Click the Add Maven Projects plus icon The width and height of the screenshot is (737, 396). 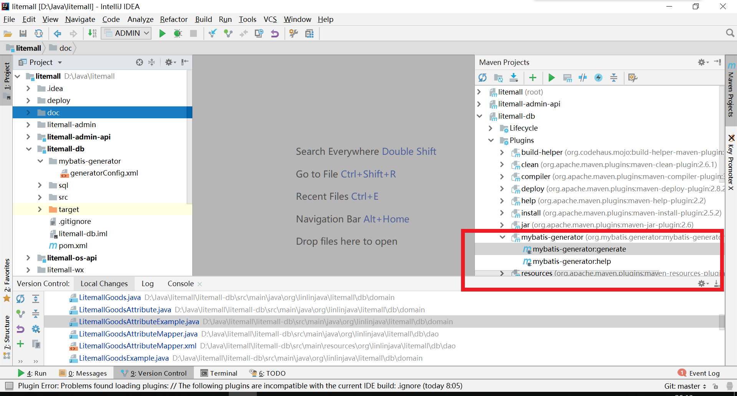pos(532,78)
